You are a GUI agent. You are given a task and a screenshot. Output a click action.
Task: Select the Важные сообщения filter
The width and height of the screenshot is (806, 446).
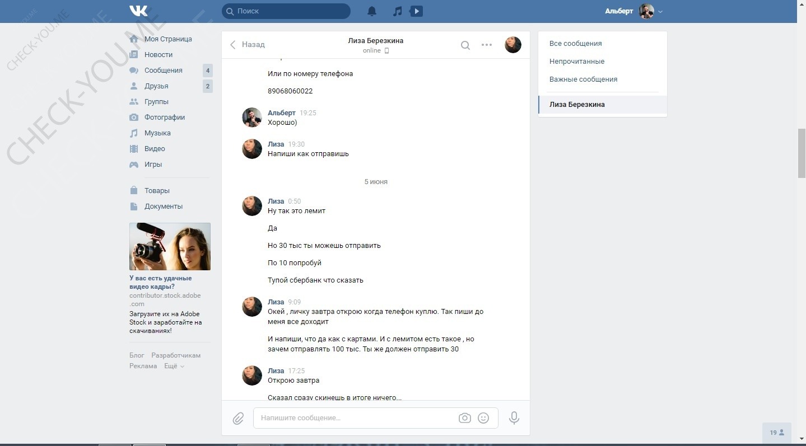click(583, 79)
